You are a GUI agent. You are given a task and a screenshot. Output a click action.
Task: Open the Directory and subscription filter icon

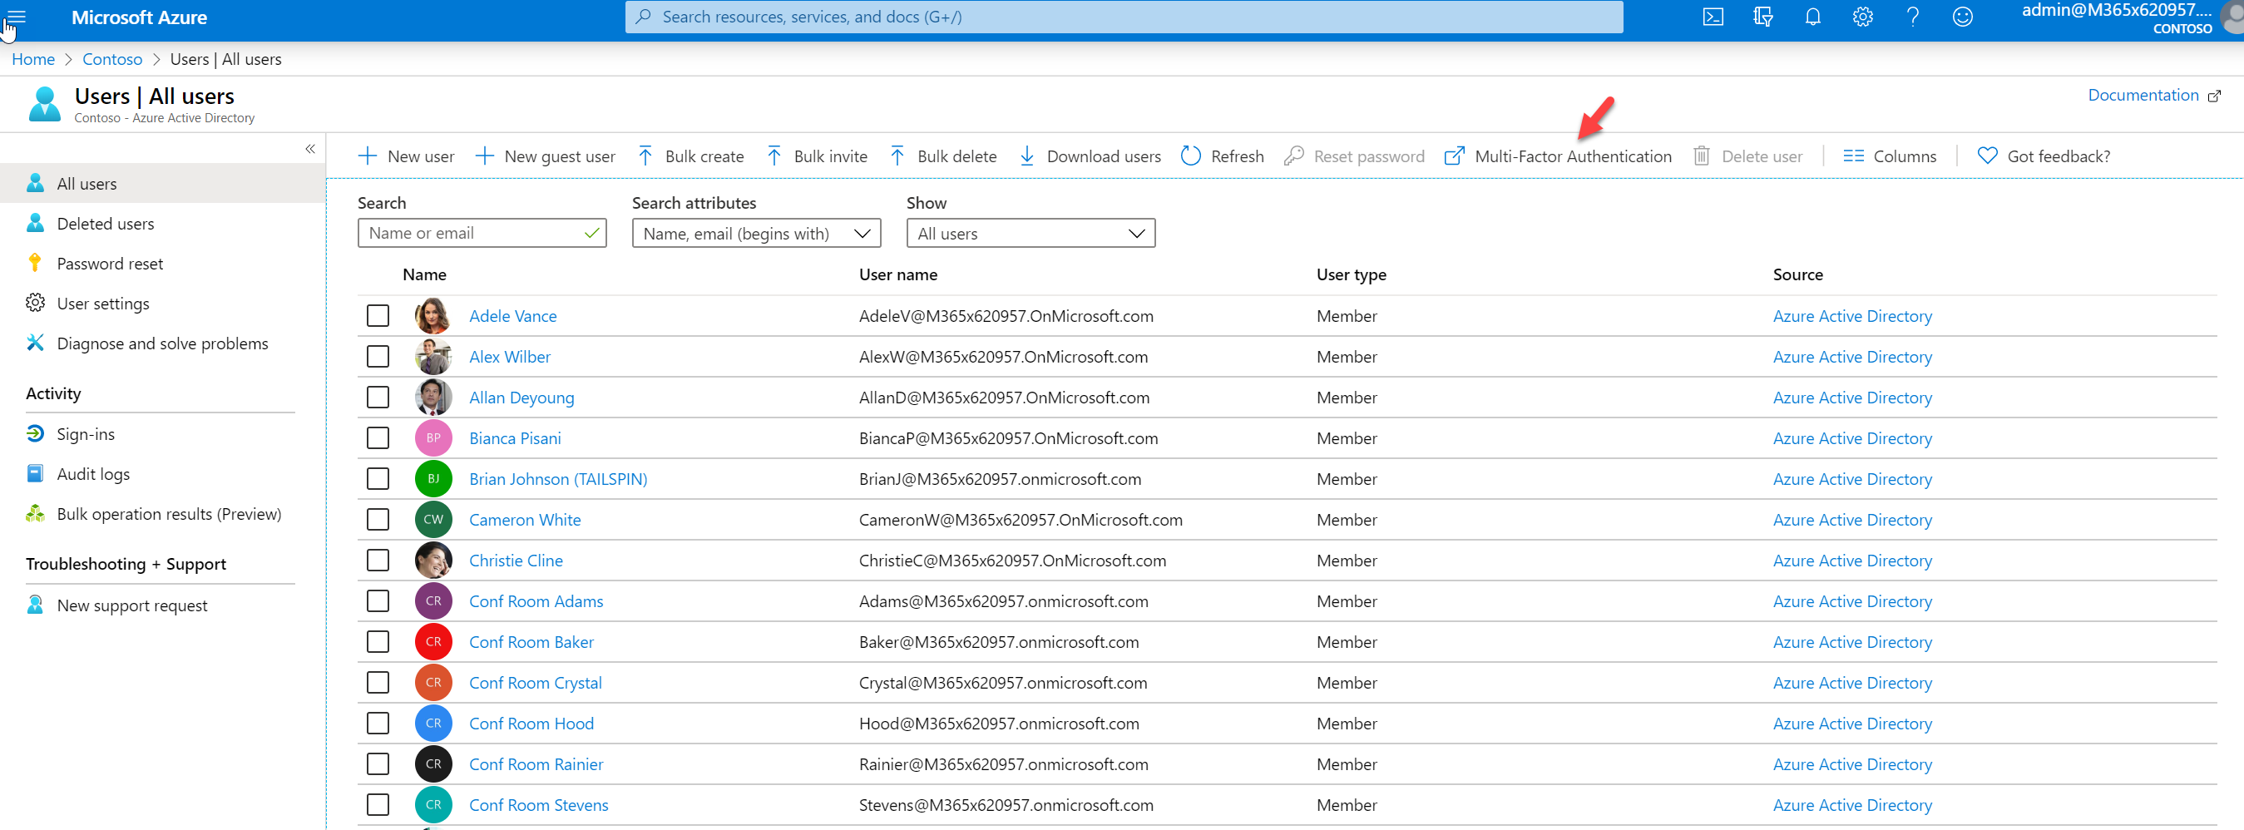pos(1762,17)
